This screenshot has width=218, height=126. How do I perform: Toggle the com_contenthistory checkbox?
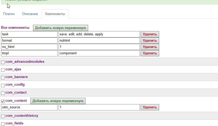3,116
